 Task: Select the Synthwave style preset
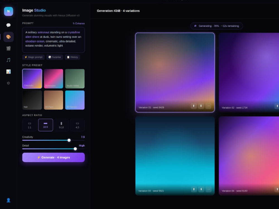[53, 79]
